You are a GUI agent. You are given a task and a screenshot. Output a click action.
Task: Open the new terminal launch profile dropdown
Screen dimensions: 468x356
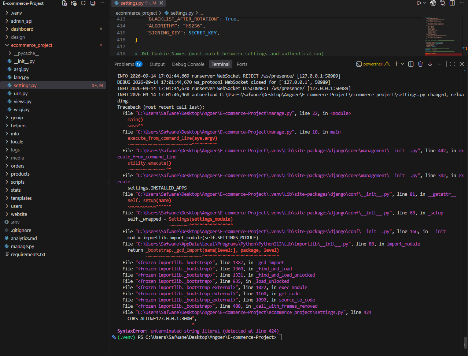pyautogui.click(x=402, y=64)
